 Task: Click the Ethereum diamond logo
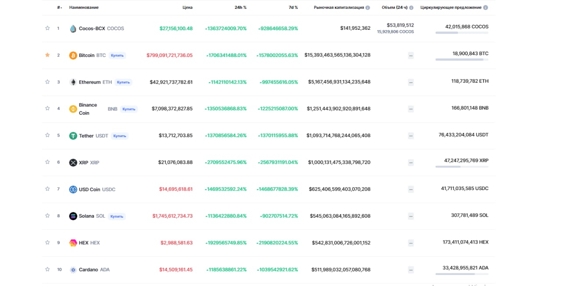coord(73,82)
